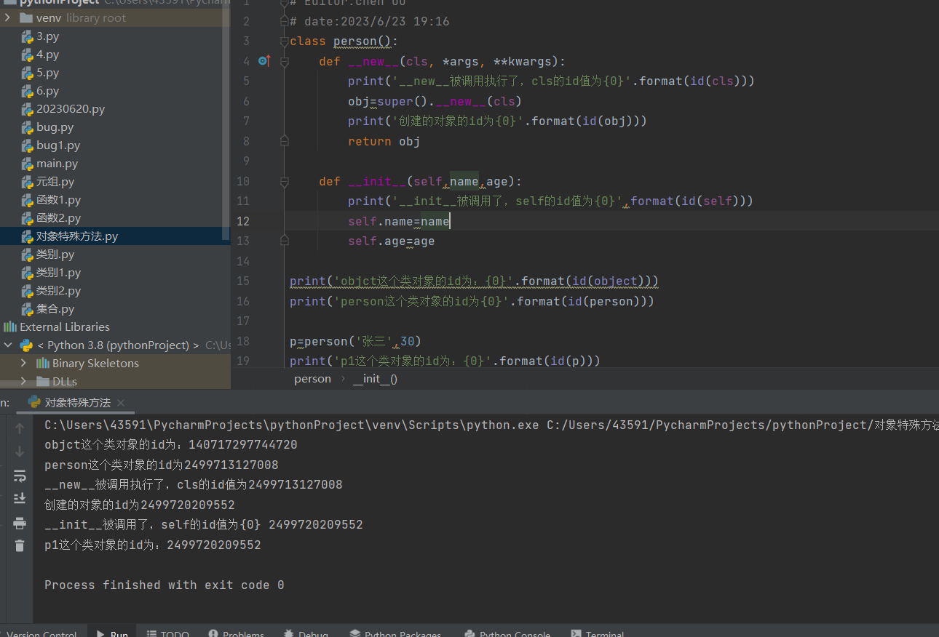This screenshot has height=637, width=939.
Task: Open the Run tool window tab
Action: [112, 634]
